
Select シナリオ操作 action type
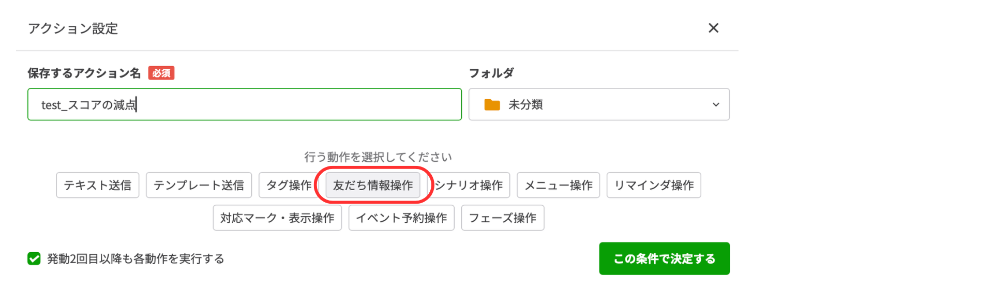coord(470,185)
